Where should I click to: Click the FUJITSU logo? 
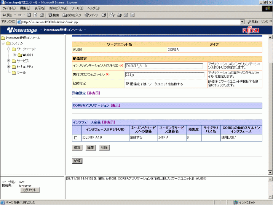point(251,30)
